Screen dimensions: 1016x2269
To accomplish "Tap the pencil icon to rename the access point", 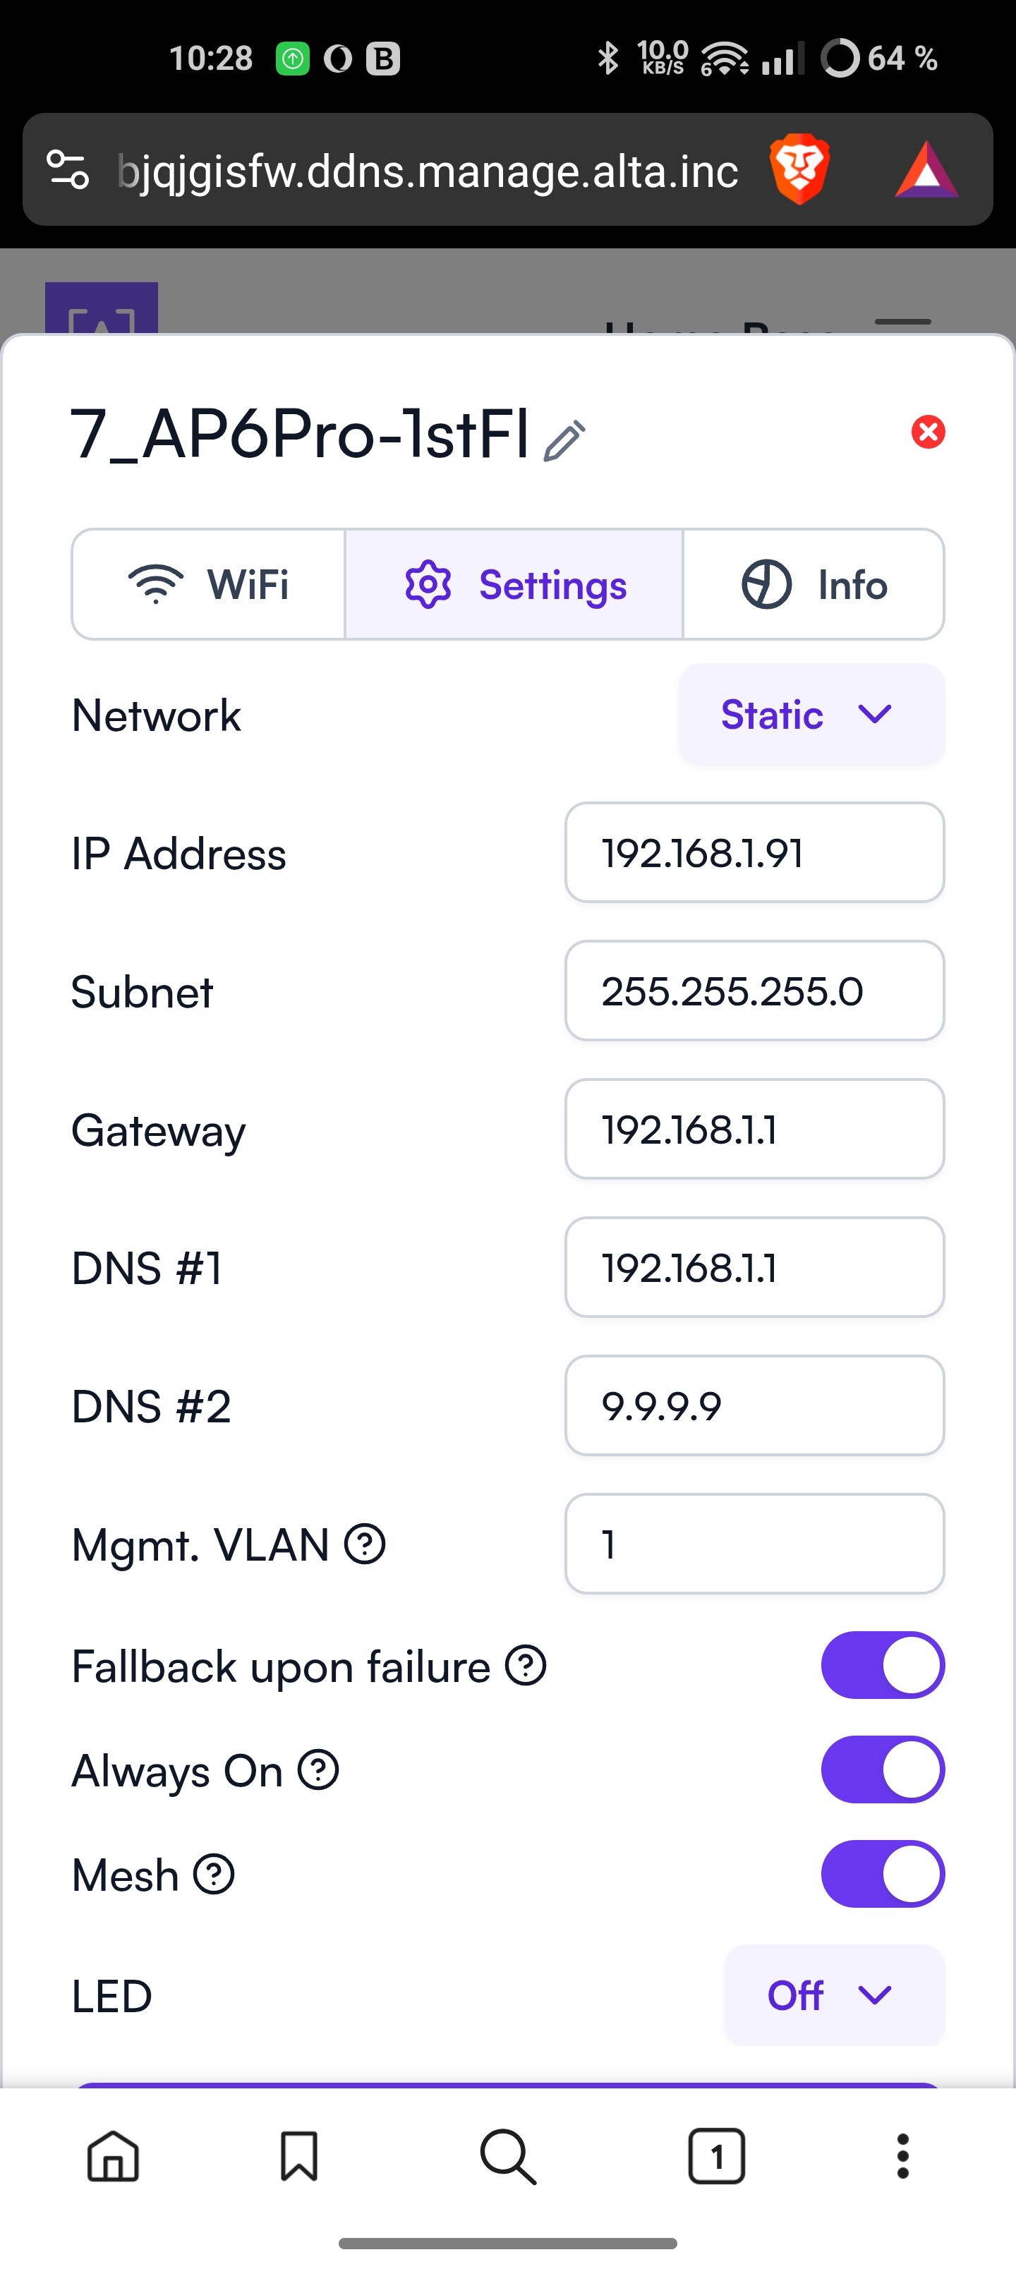I will tap(564, 440).
